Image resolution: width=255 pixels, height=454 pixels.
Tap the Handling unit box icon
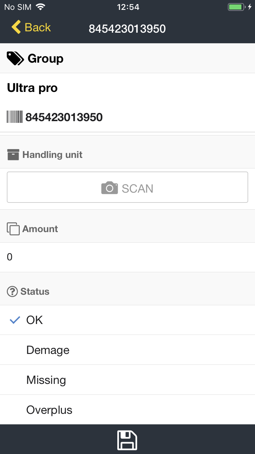tap(13, 155)
